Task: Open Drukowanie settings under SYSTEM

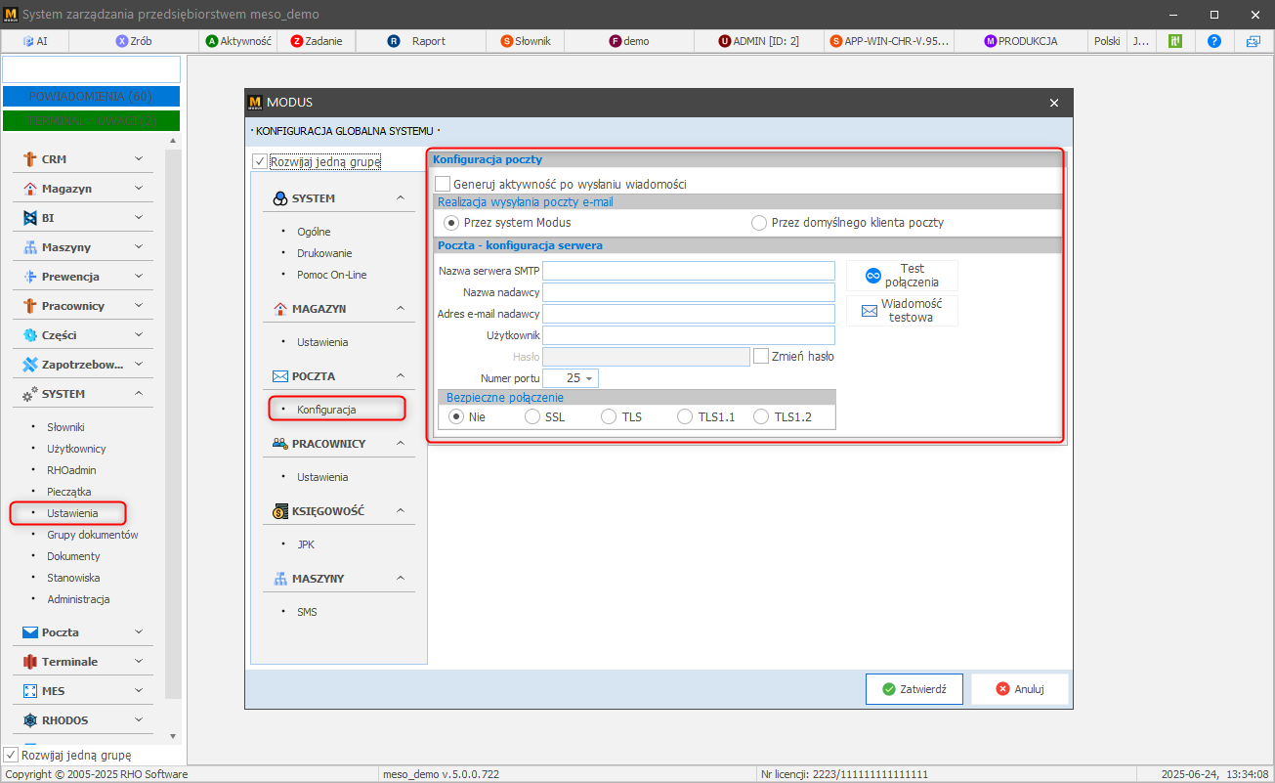Action: 324,253
